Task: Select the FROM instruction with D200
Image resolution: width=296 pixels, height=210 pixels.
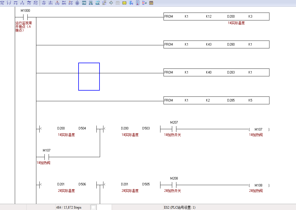Action: click(x=216, y=16)
